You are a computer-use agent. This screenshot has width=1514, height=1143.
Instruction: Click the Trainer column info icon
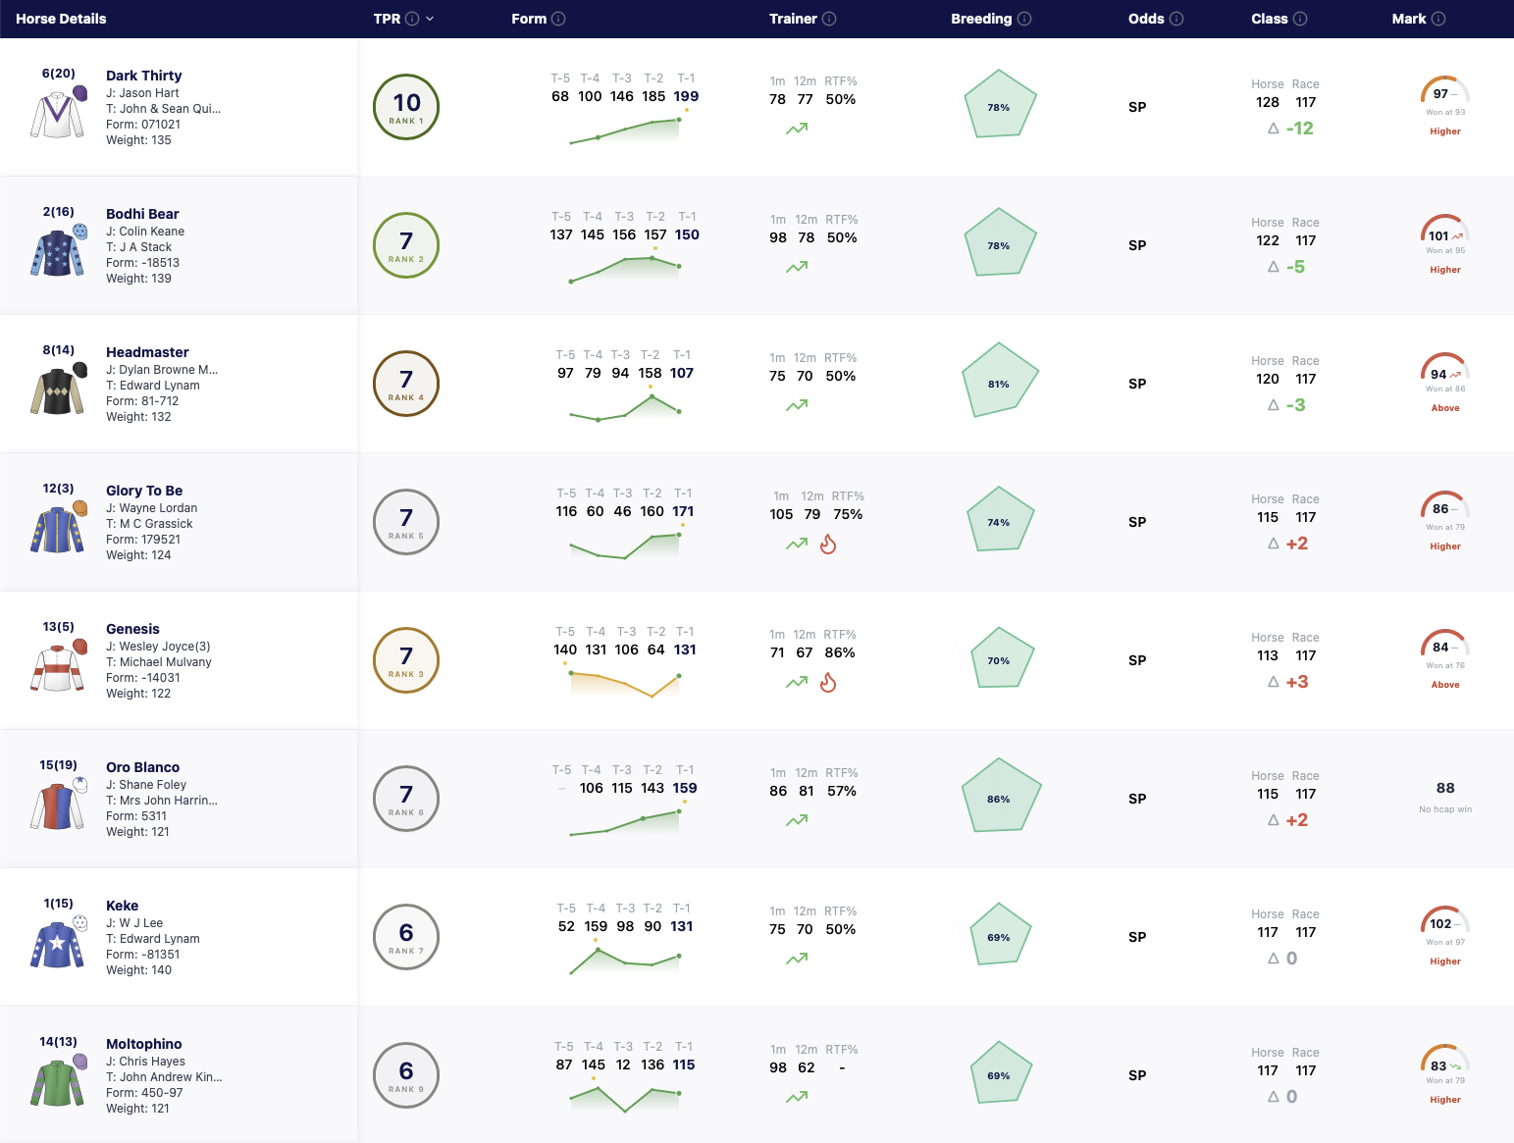829,19
